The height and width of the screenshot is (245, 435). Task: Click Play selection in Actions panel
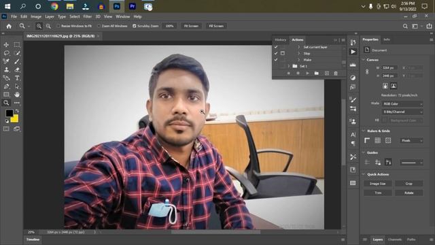click(307, 73)
